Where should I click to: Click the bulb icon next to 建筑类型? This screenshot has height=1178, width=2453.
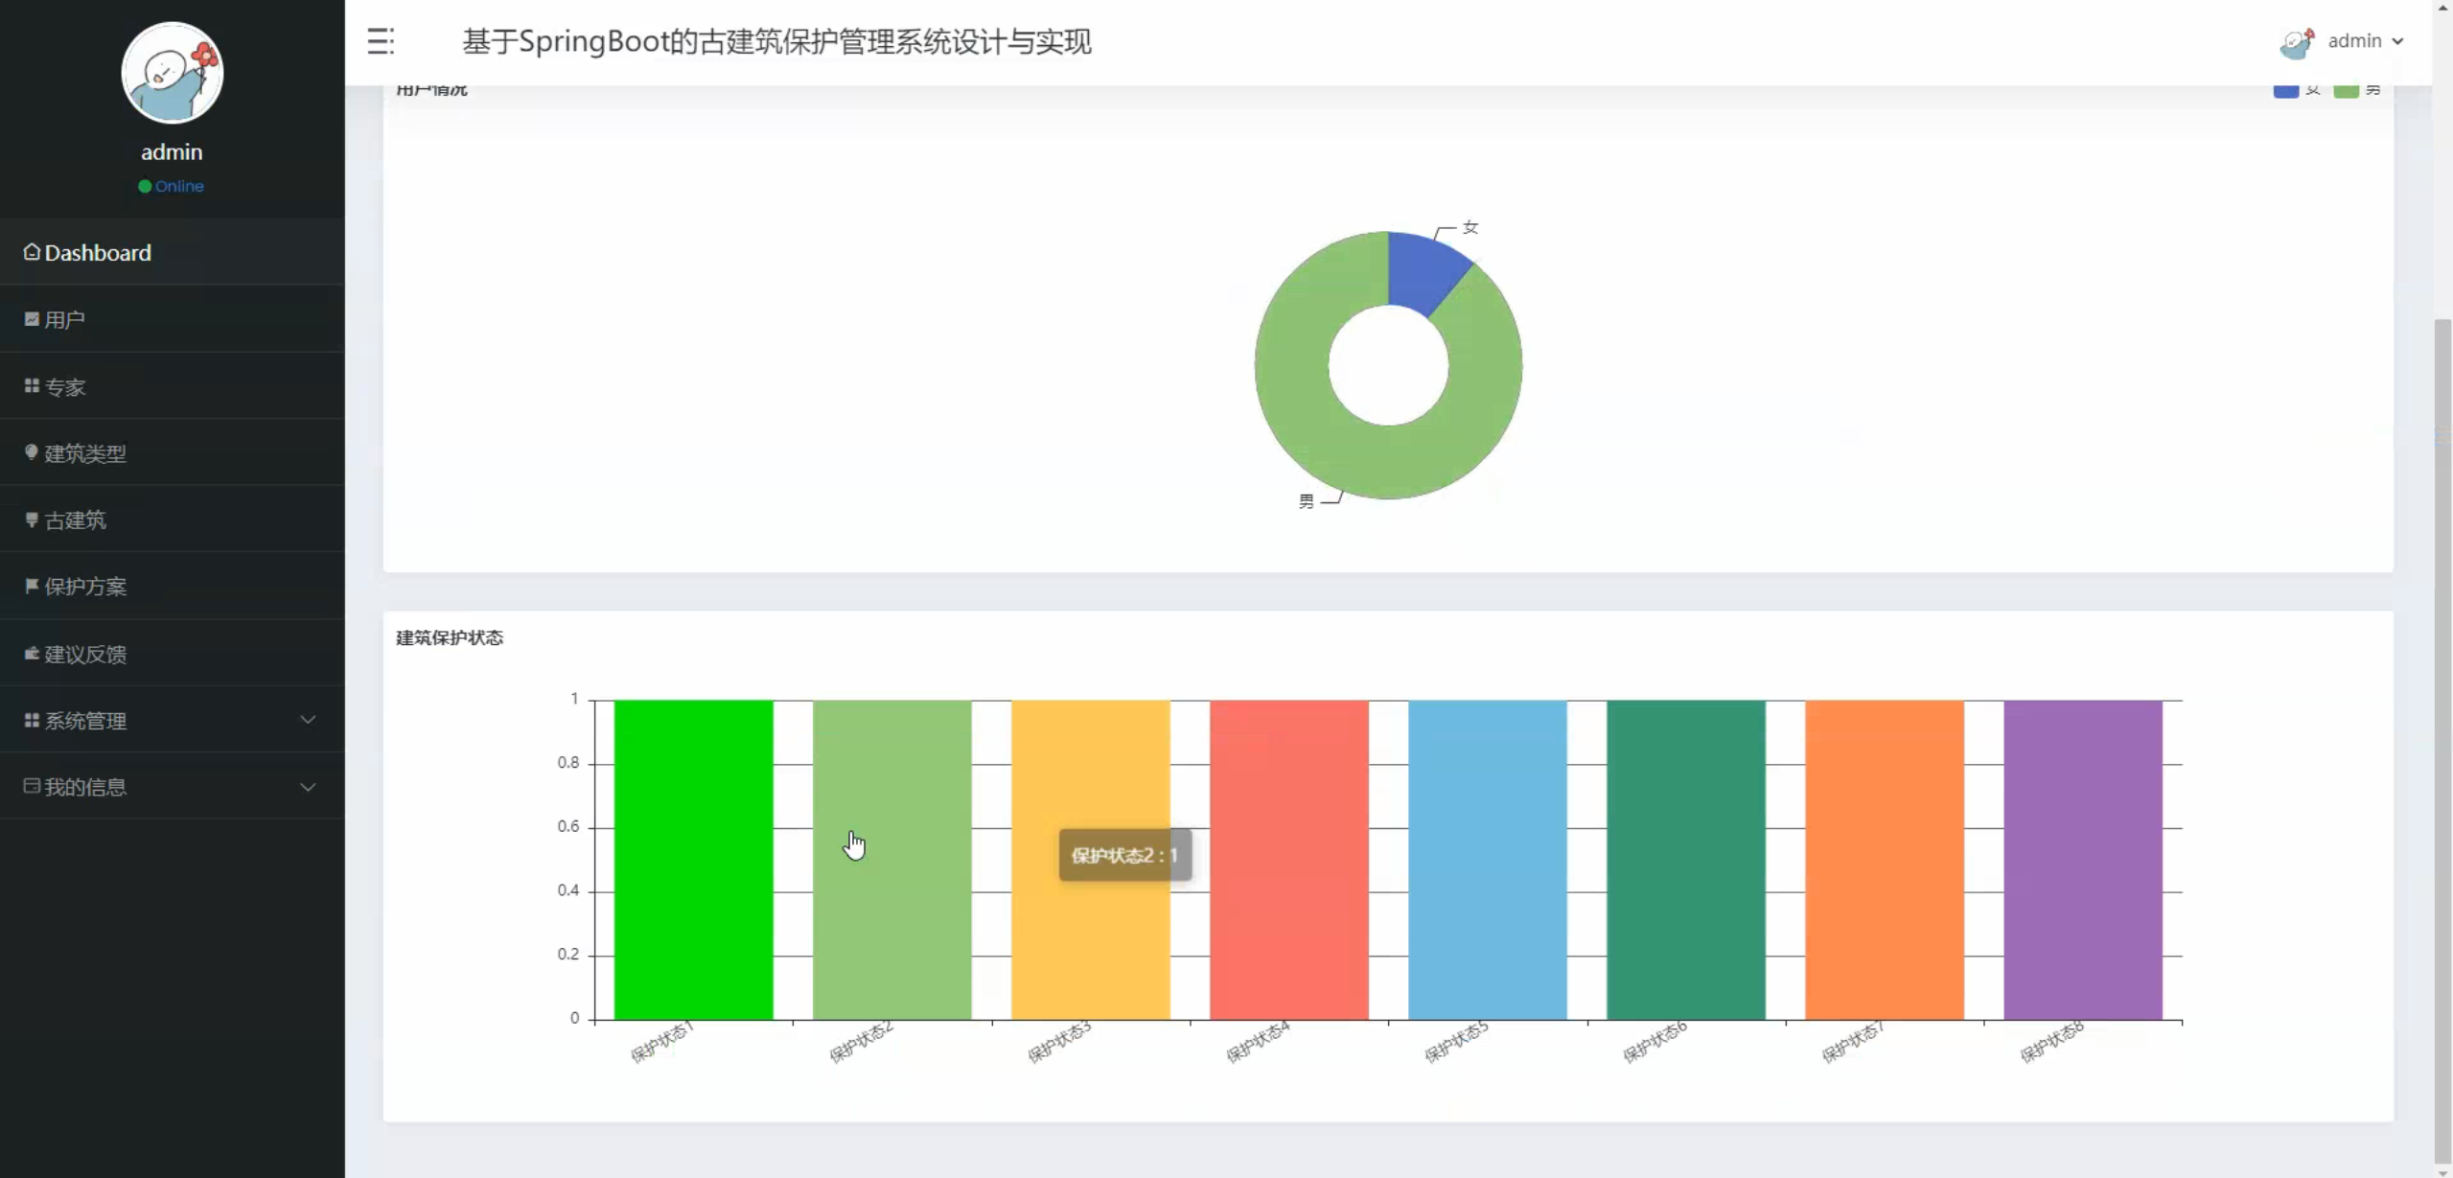(x=32, y=452)
